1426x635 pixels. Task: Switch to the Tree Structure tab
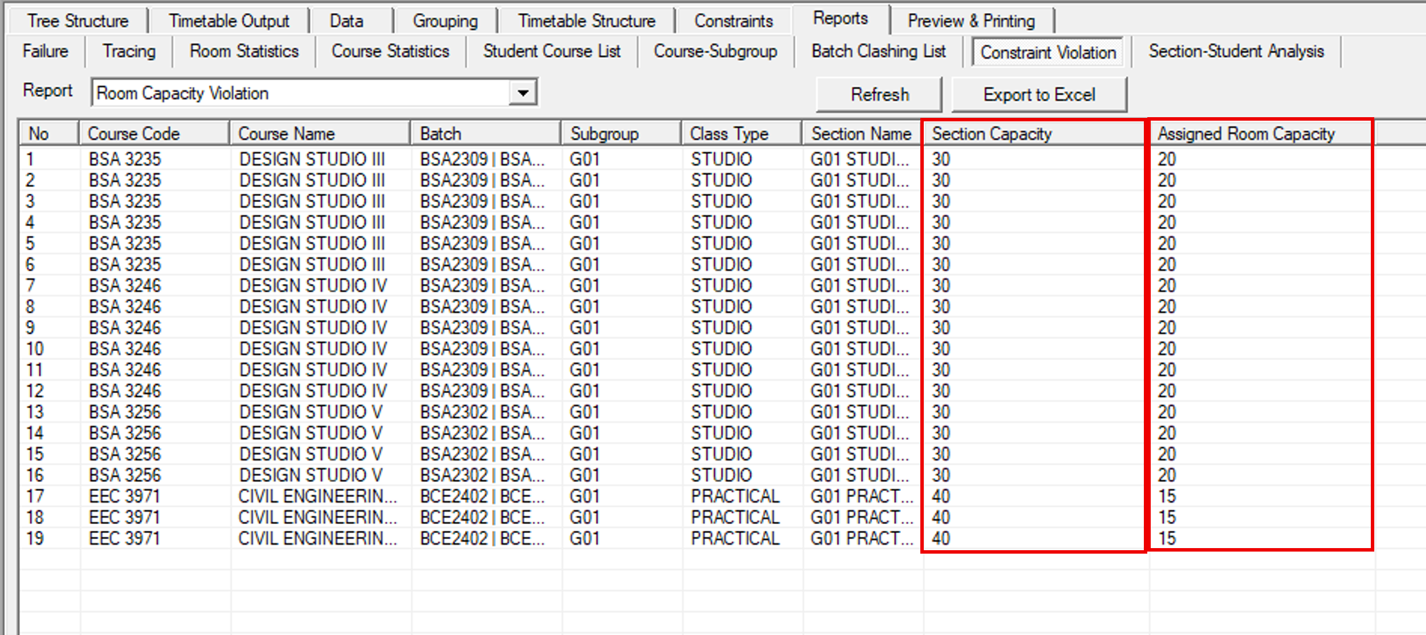pos(78,21)
